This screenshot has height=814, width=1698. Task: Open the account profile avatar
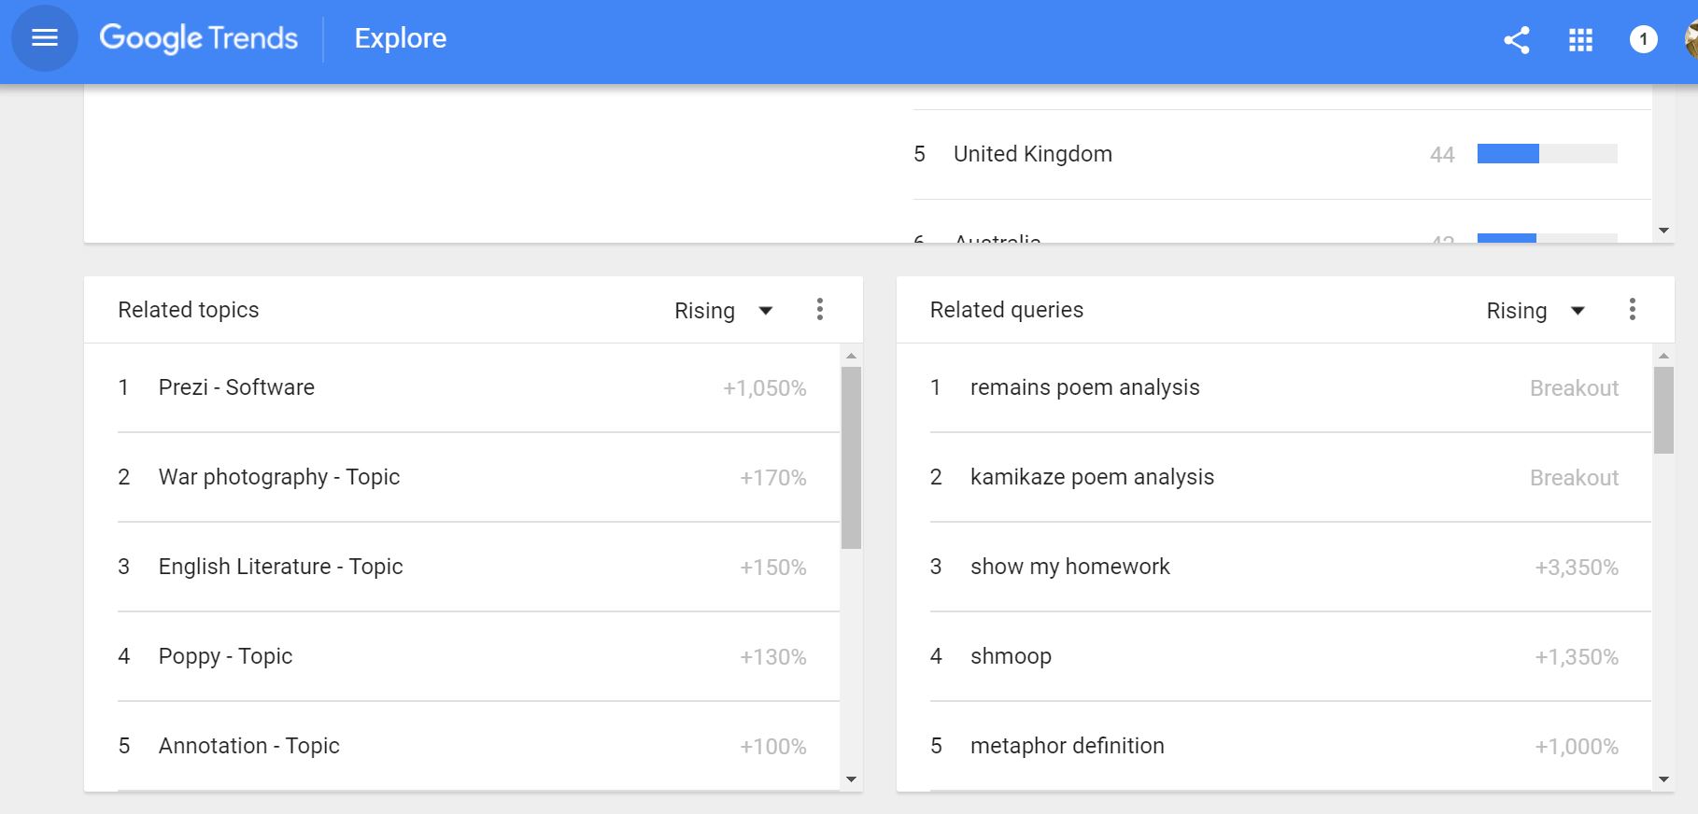coord(1691,39)
